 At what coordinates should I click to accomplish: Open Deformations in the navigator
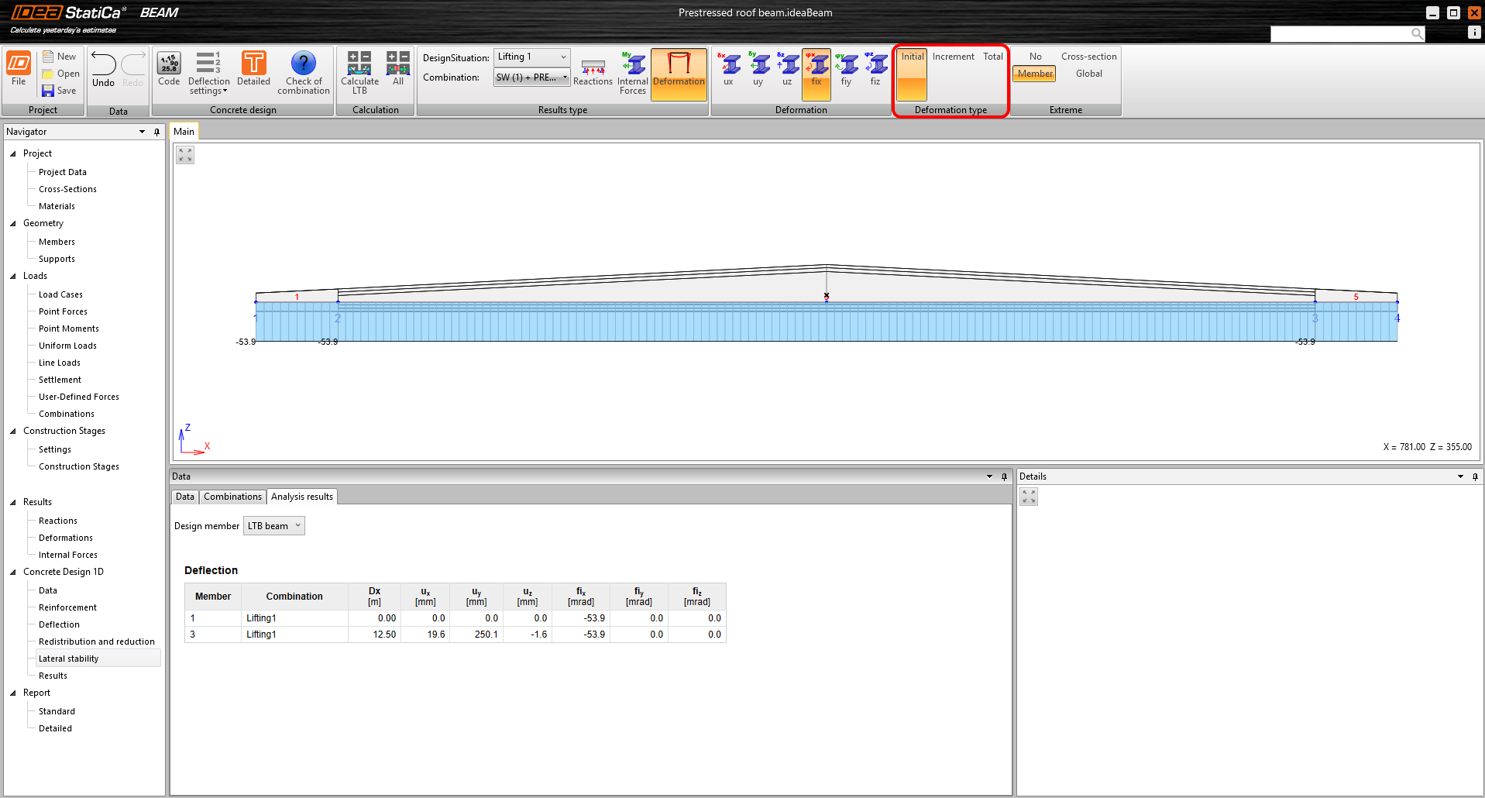66,538
